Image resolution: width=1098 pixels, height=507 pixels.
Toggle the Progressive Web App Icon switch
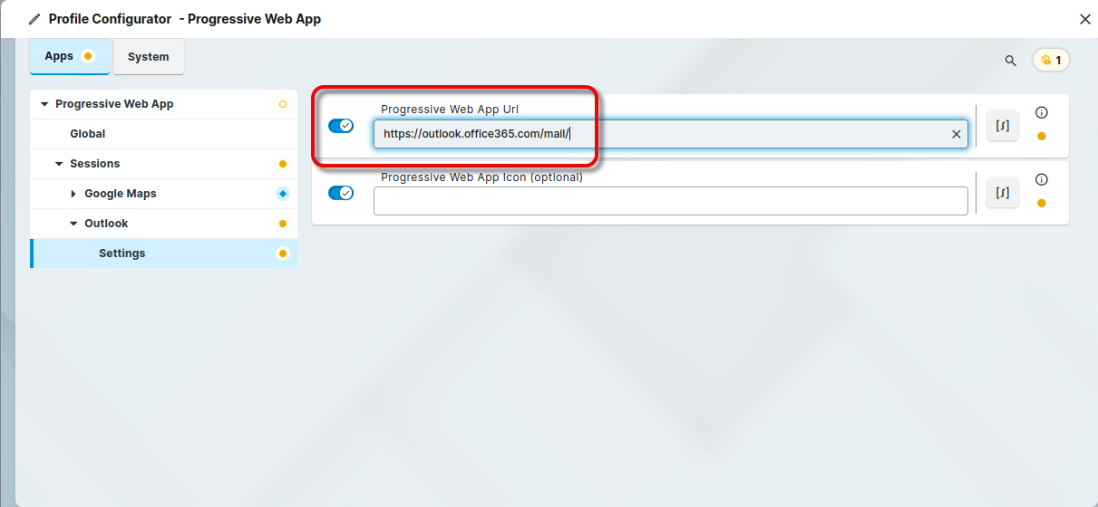(341, 193)
